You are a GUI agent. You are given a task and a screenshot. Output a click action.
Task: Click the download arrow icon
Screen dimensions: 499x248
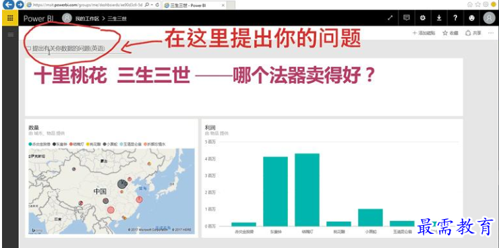[439, 18]
